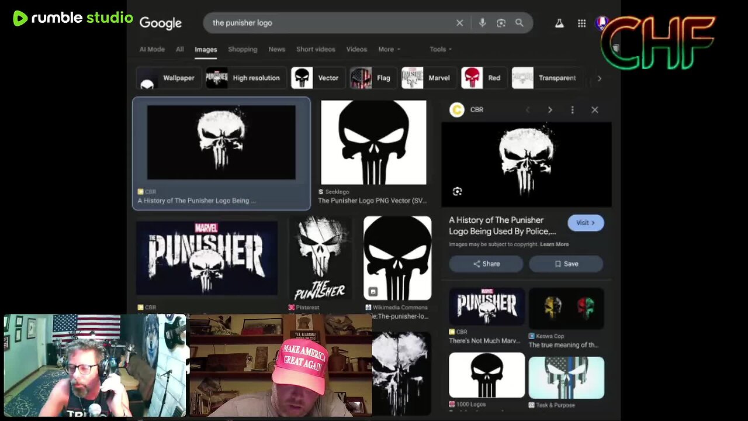
Task: Go to previous image in preview panel
Action: (528, 110)
